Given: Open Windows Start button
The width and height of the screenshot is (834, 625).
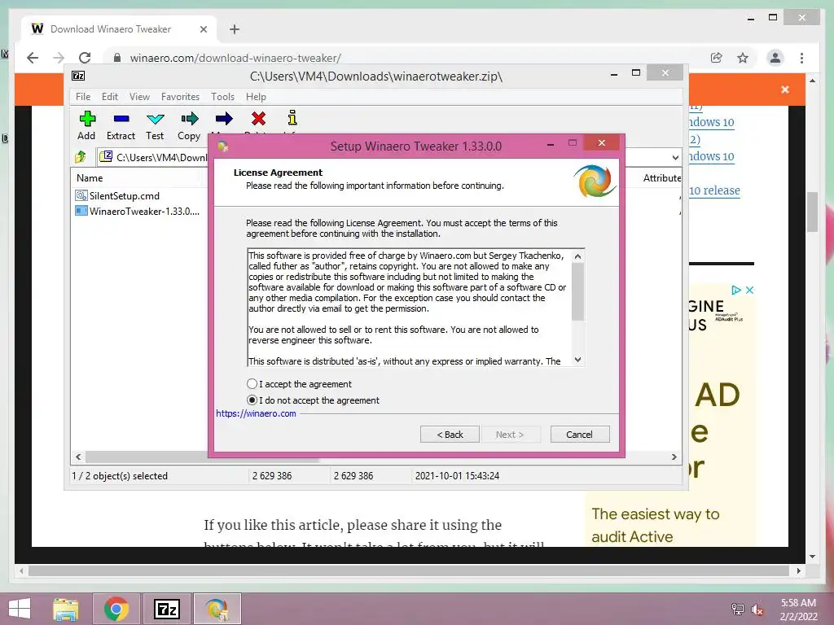Looking at the screenshot, I should (x=20, y=609).
